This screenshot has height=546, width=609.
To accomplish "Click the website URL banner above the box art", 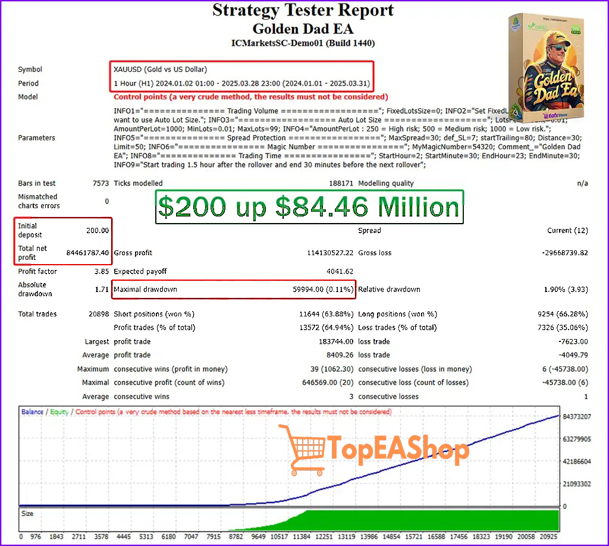I will point(554,20).
